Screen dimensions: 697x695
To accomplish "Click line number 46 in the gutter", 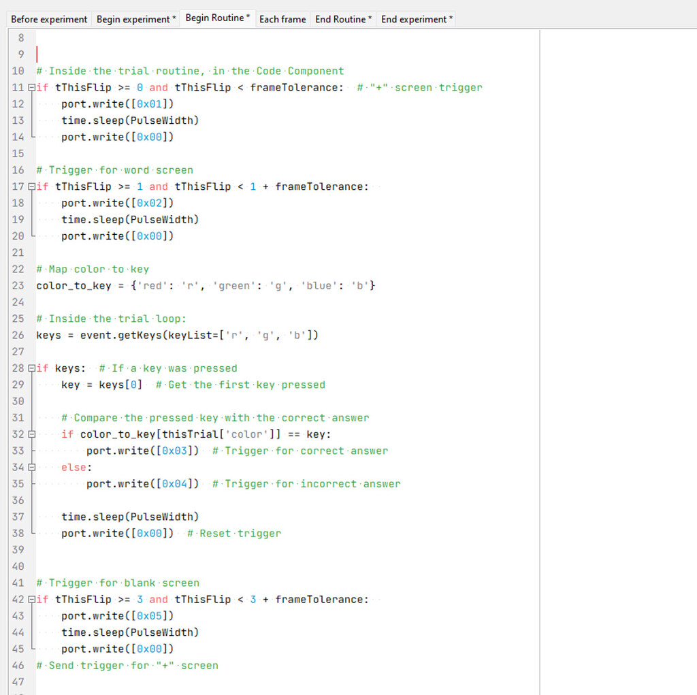I will tap(18, 665).
